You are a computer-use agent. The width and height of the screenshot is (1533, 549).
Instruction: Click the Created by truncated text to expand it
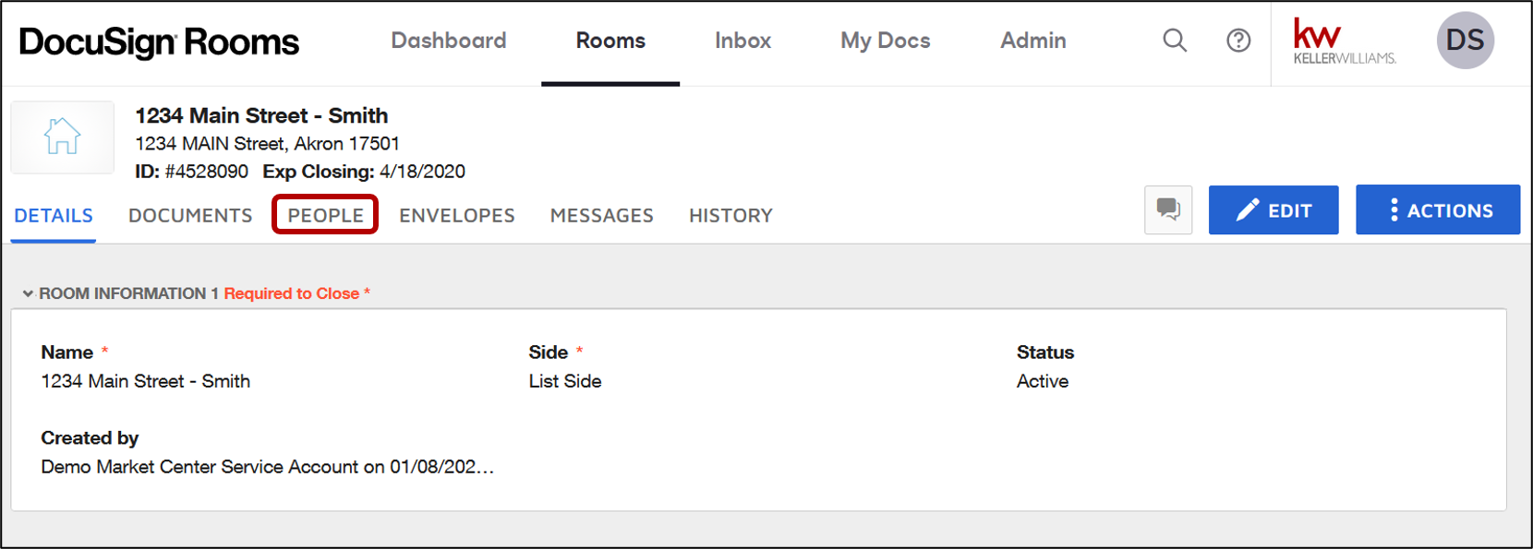point(267,467)
